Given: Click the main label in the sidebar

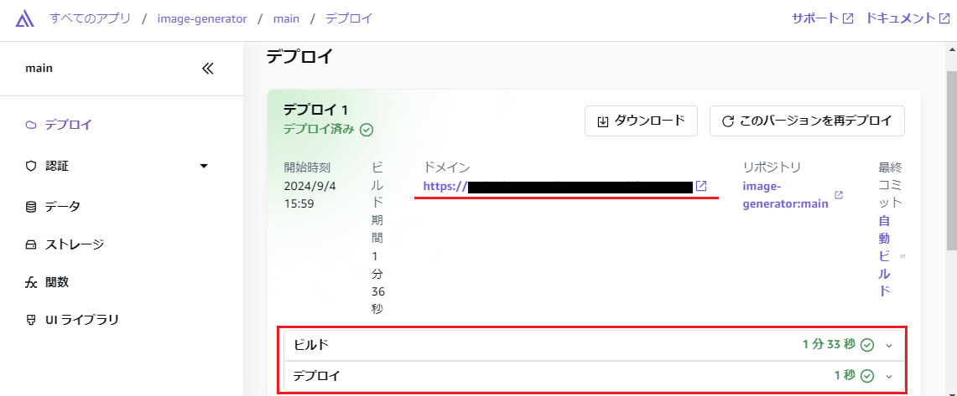Looking at the screenshot, I should 39,69.
